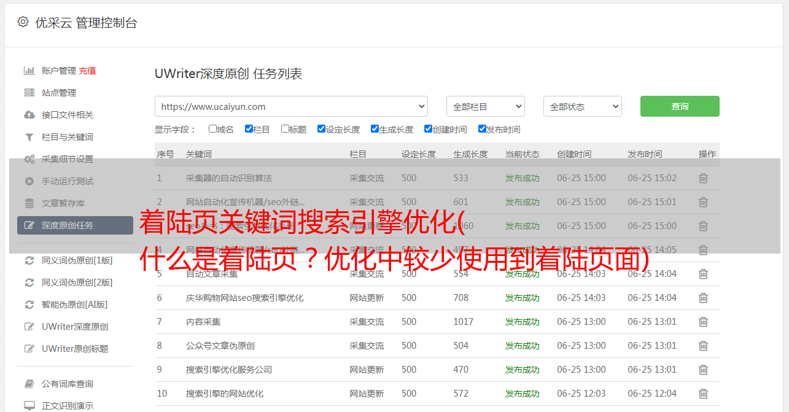Select UWriter原创标题 menu item
The width and height of the screenshot is (789, 412).
[x=75, y=349]
